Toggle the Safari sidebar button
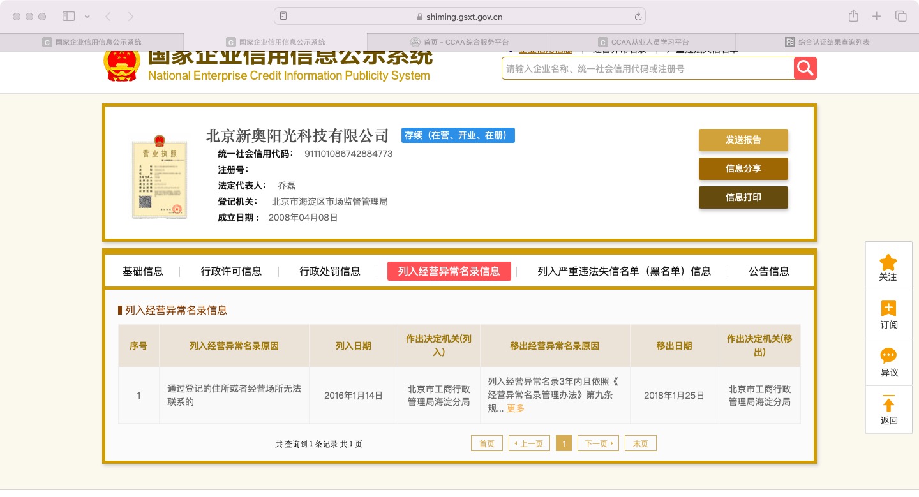The image size is (919, 497). click(69, 17)
